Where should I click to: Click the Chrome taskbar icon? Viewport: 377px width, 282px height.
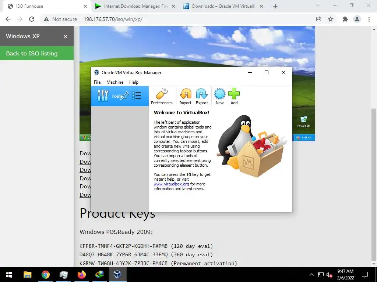[x=45, y=275]
